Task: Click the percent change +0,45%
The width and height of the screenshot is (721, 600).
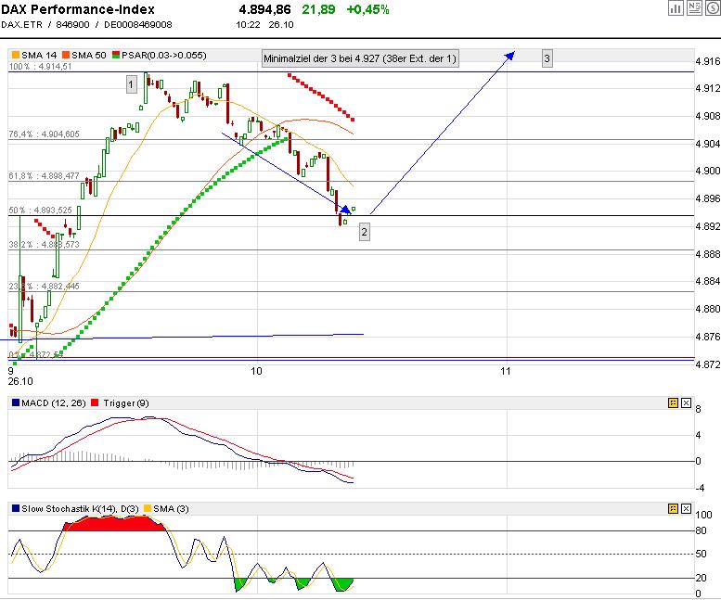Action: tap(367, 9)
